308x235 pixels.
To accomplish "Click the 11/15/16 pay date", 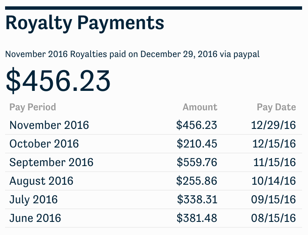I will point(275,162).
